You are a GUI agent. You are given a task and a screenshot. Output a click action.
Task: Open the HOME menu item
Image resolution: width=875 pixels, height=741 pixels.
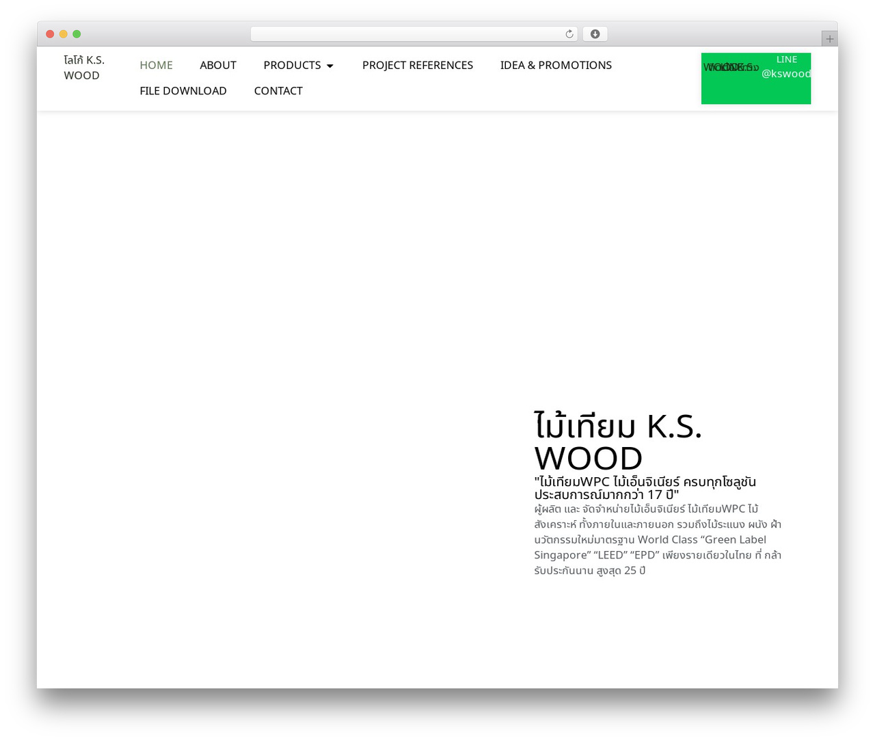point(156,65)
